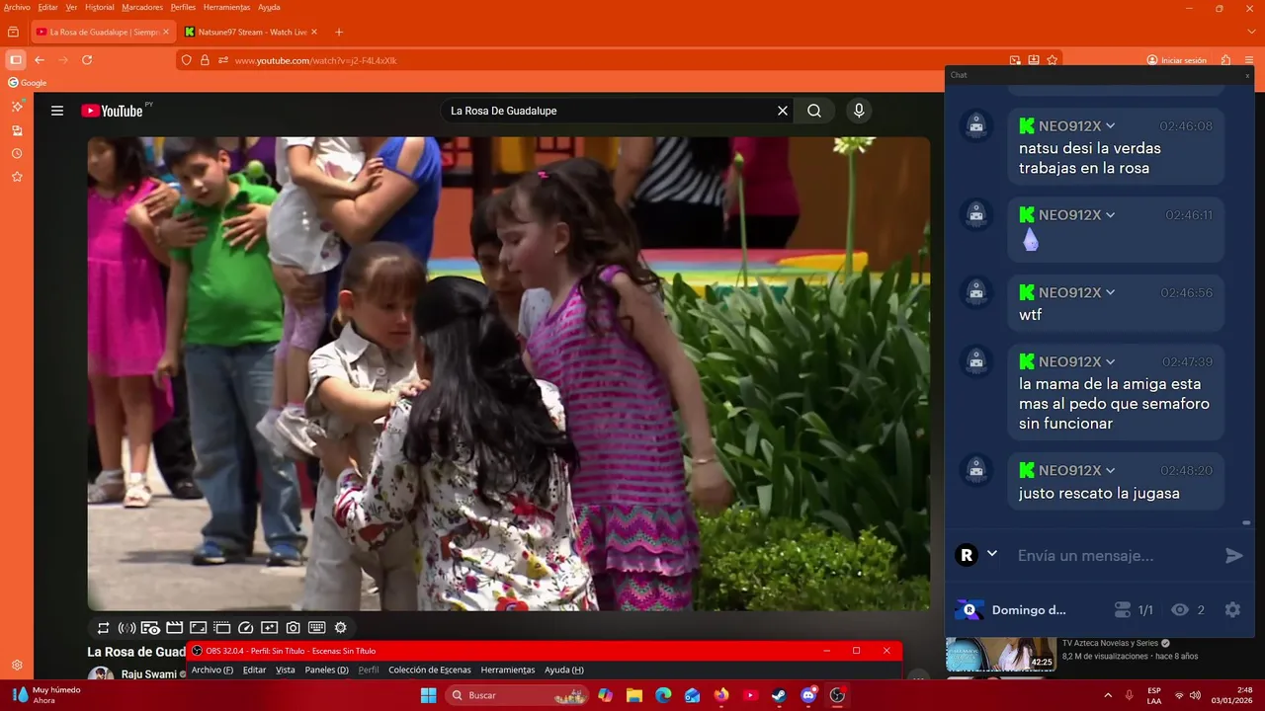Image resolution: width=1265 pixels, height=711 pixels.
Task: Click the Domingo d... stream title
Action: [1029, 610]
